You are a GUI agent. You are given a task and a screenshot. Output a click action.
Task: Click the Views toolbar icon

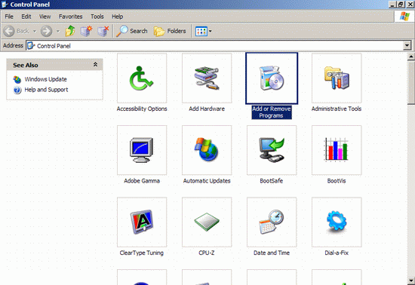tap(201, 31)
